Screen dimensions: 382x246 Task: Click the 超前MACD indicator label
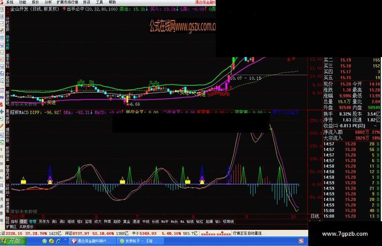pos(20,113)
